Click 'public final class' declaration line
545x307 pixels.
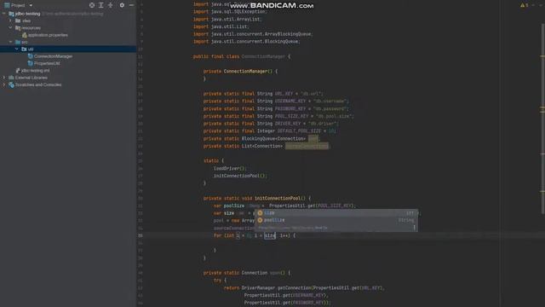pos(242,56)
